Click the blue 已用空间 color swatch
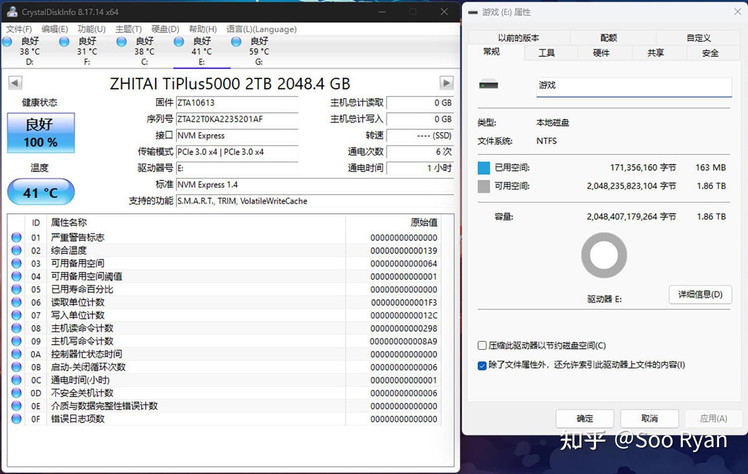 pos(484,167)
